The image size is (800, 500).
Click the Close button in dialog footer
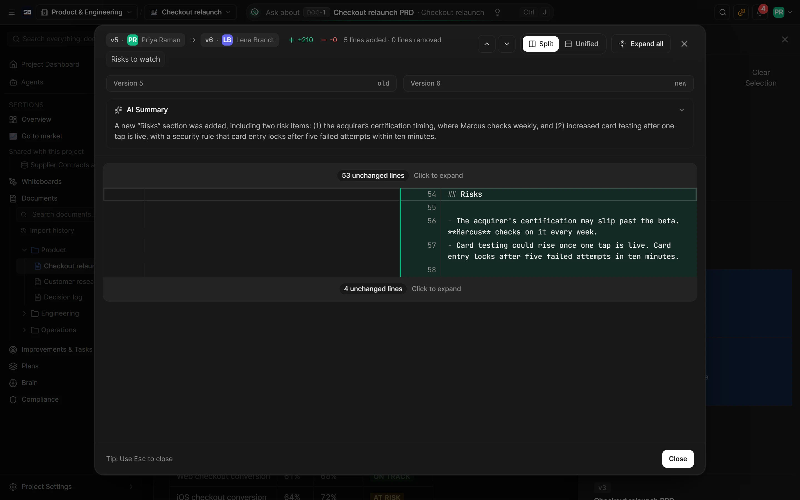(x=678, y=459)
